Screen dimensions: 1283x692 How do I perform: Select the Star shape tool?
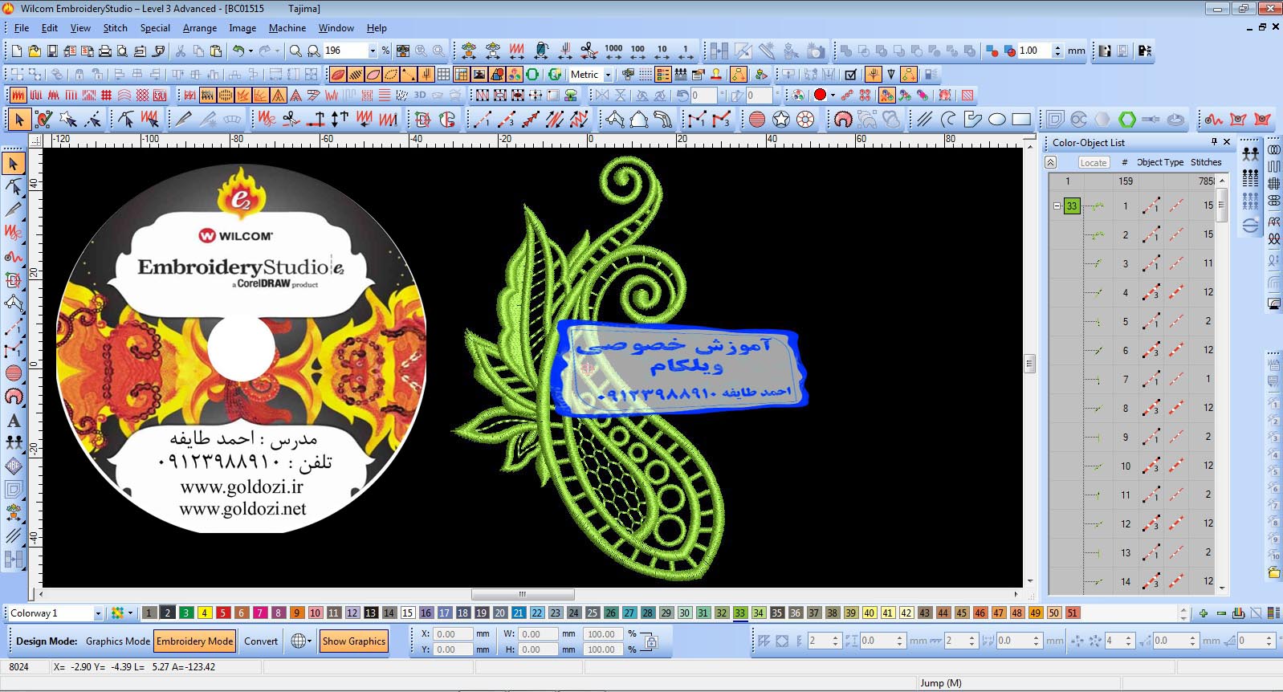pyautogui.click(x=781, y=120)
